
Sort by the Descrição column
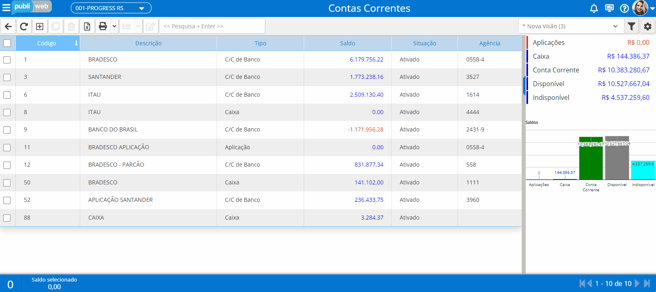point(148,43)
